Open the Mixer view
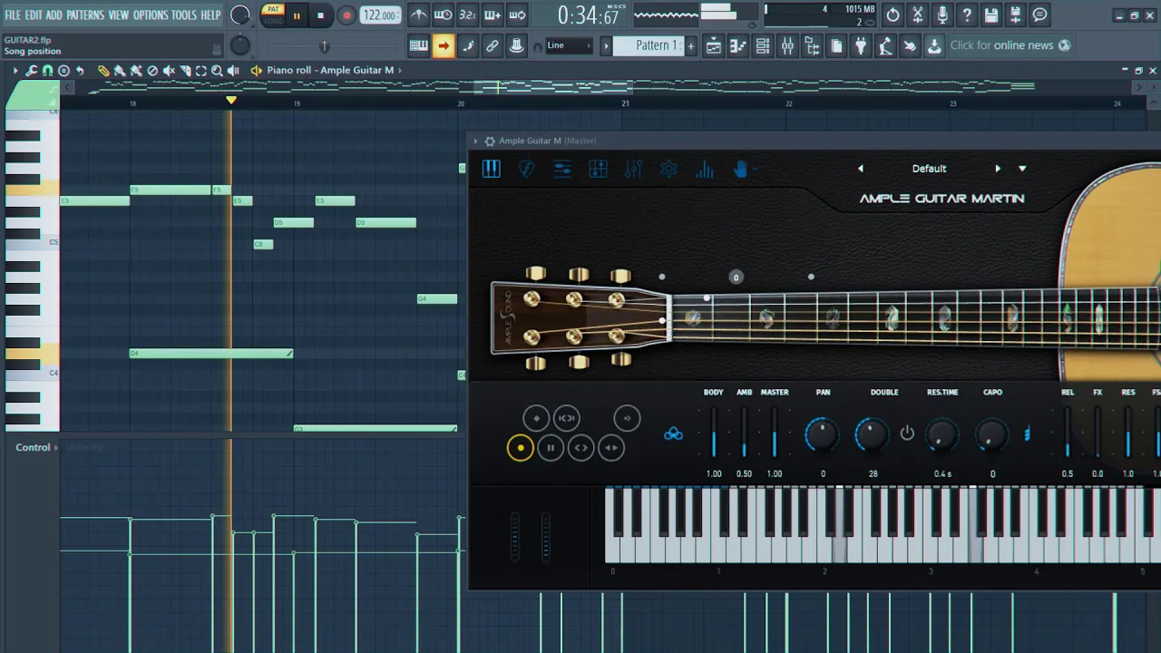This screenshot has width=1161, height=653. [x=787, y=45]
